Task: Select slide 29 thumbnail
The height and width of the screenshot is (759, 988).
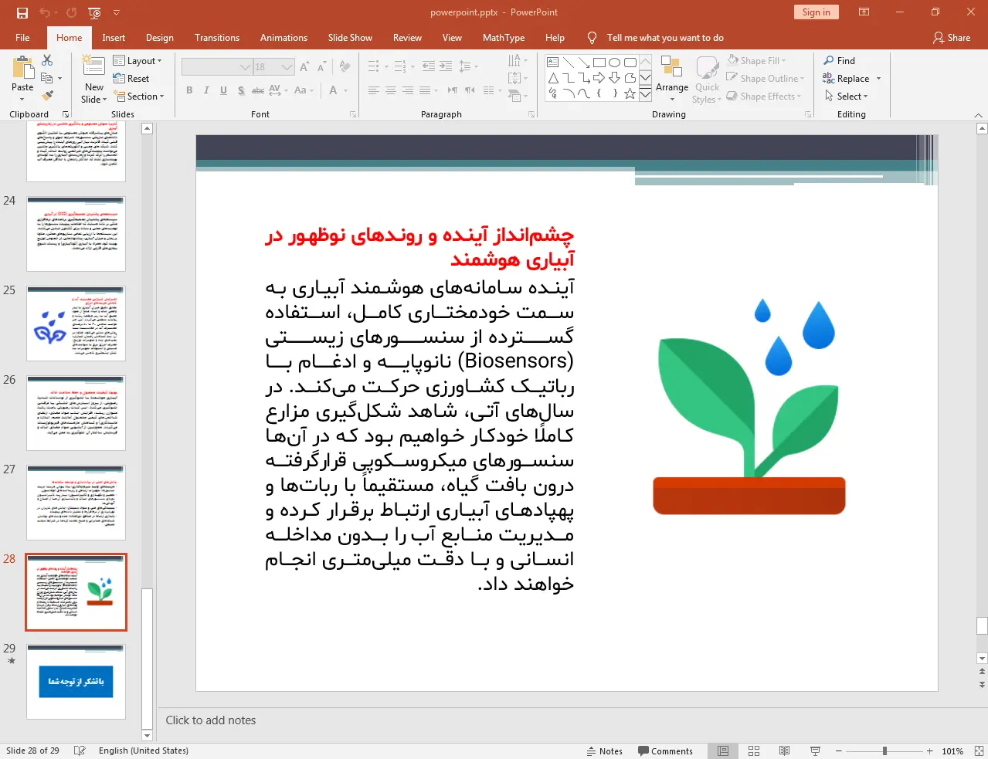Action: [76, 682]
